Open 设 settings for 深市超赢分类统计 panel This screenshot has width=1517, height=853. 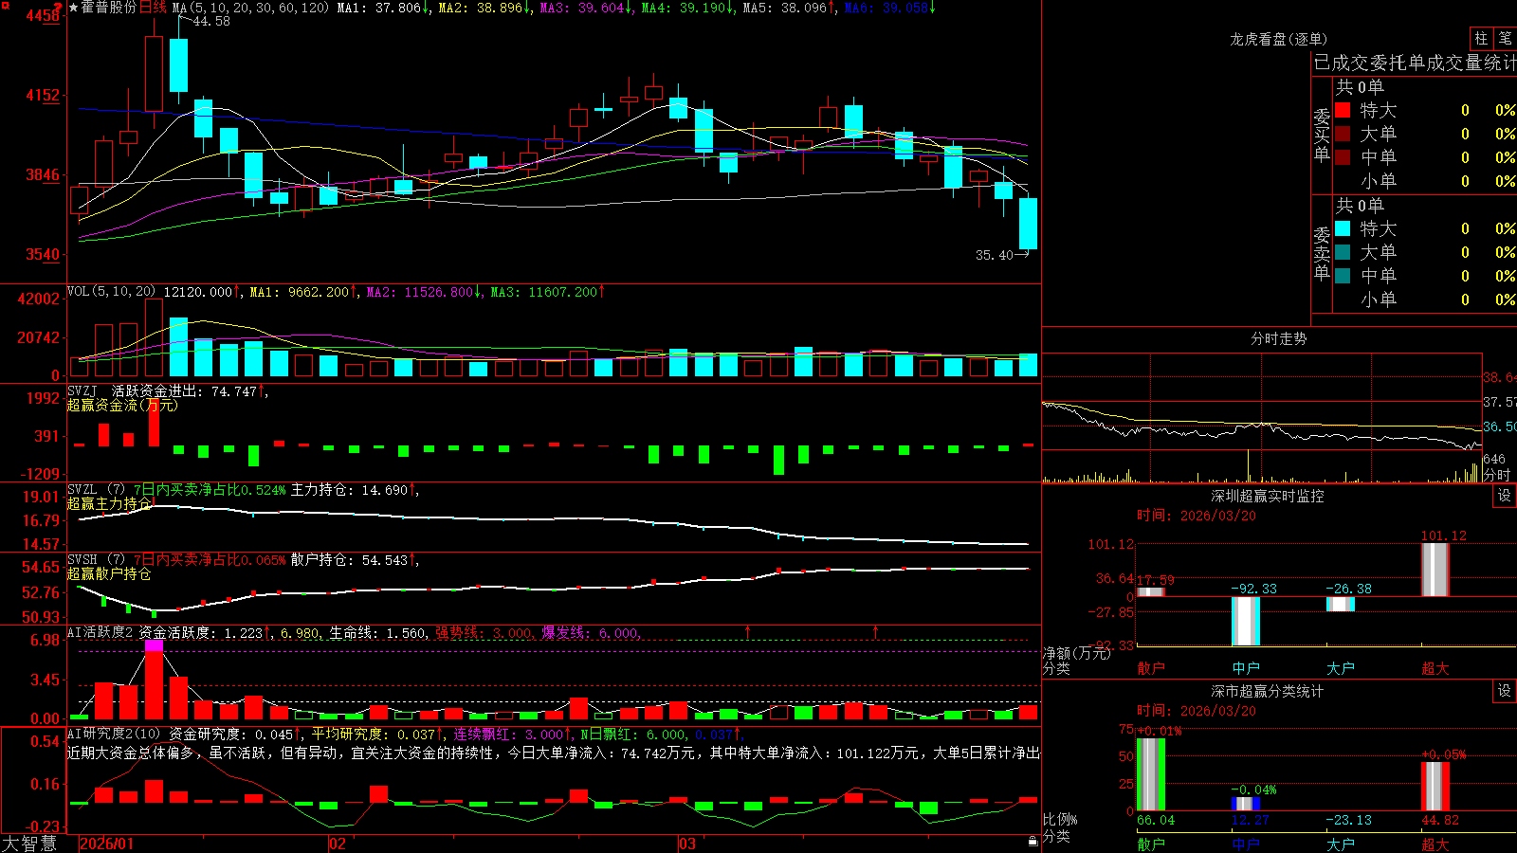tap(1505, 691)
